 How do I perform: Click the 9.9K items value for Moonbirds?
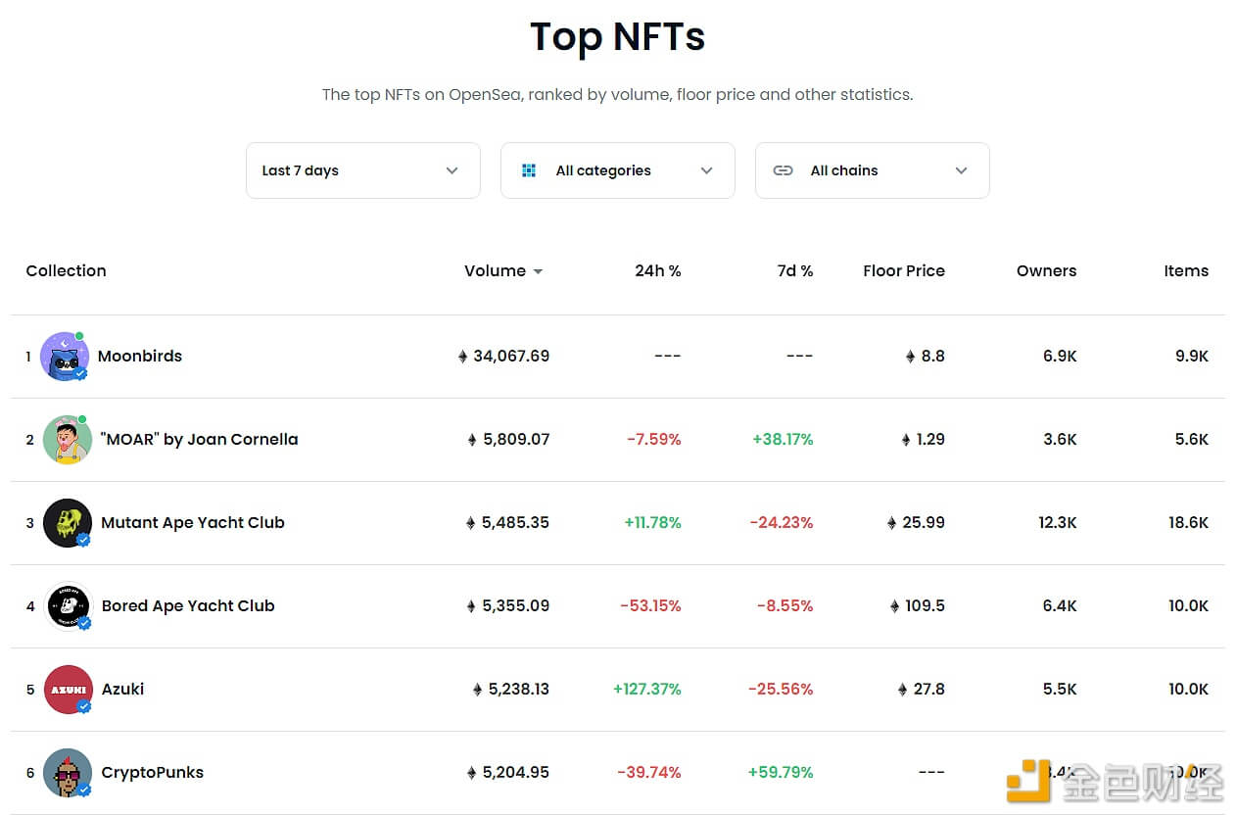(1192, 357)
